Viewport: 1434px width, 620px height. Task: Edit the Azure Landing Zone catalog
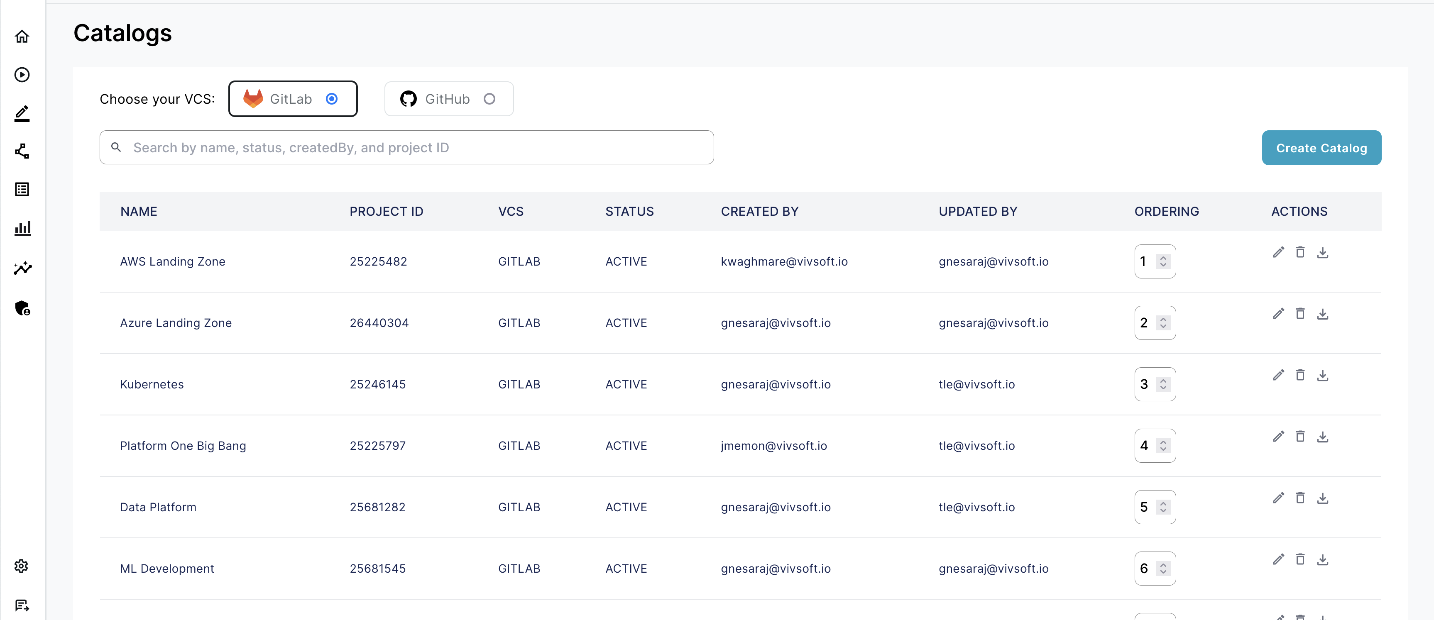1278,314
